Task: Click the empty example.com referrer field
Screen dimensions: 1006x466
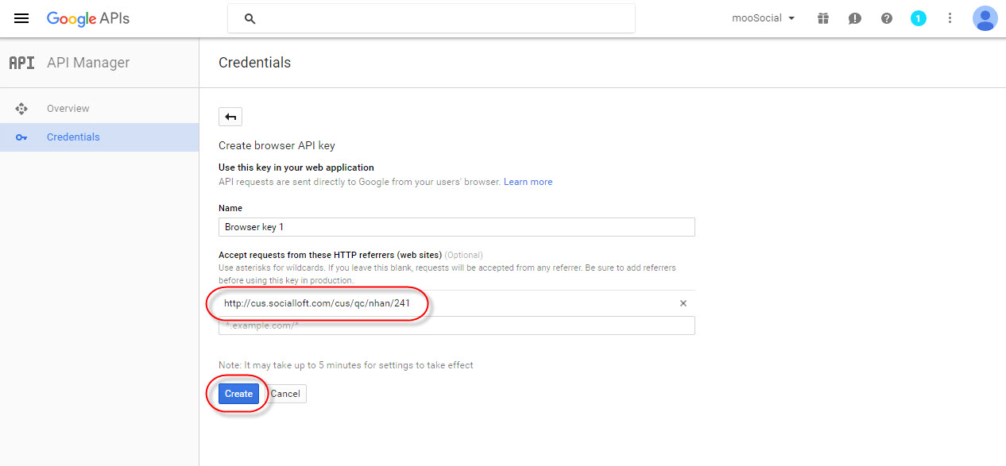Action: pyautogui.click(x=456, y=325)
